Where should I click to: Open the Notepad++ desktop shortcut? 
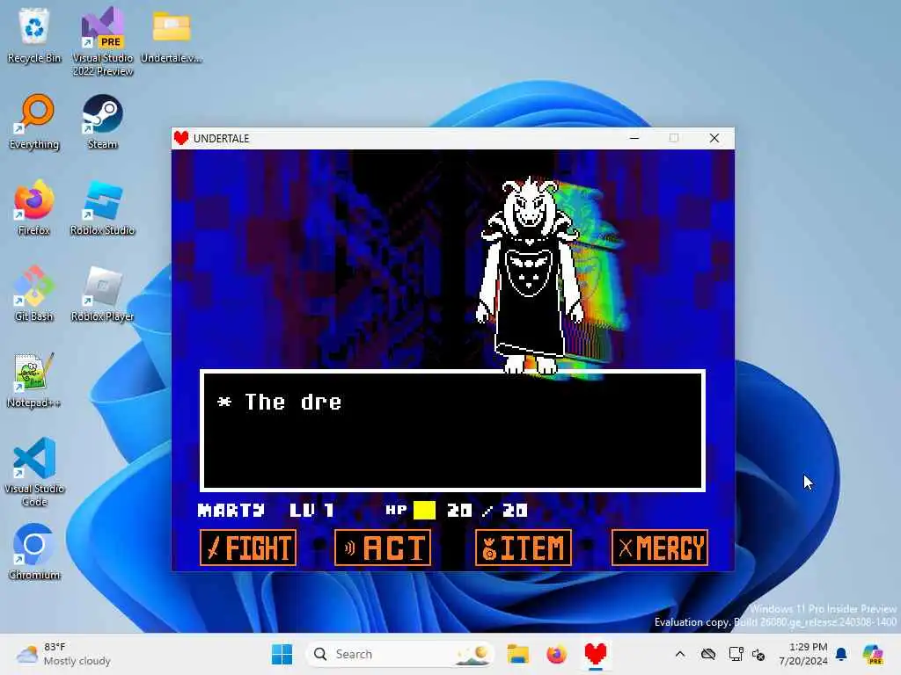(x=34, y=380)
